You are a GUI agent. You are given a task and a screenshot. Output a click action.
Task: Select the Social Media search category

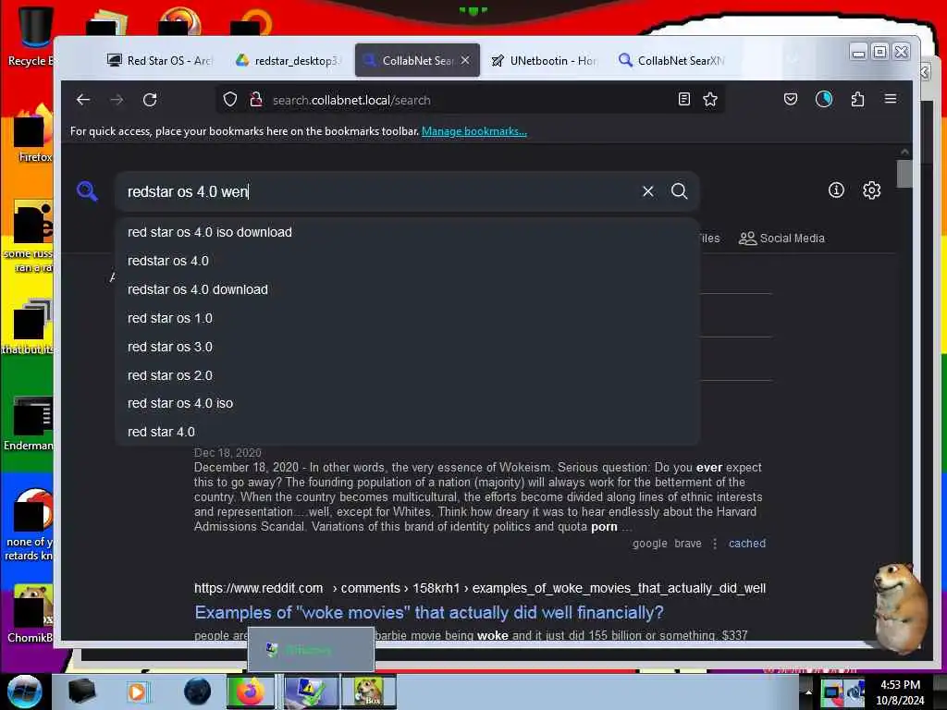click(781, 239)
